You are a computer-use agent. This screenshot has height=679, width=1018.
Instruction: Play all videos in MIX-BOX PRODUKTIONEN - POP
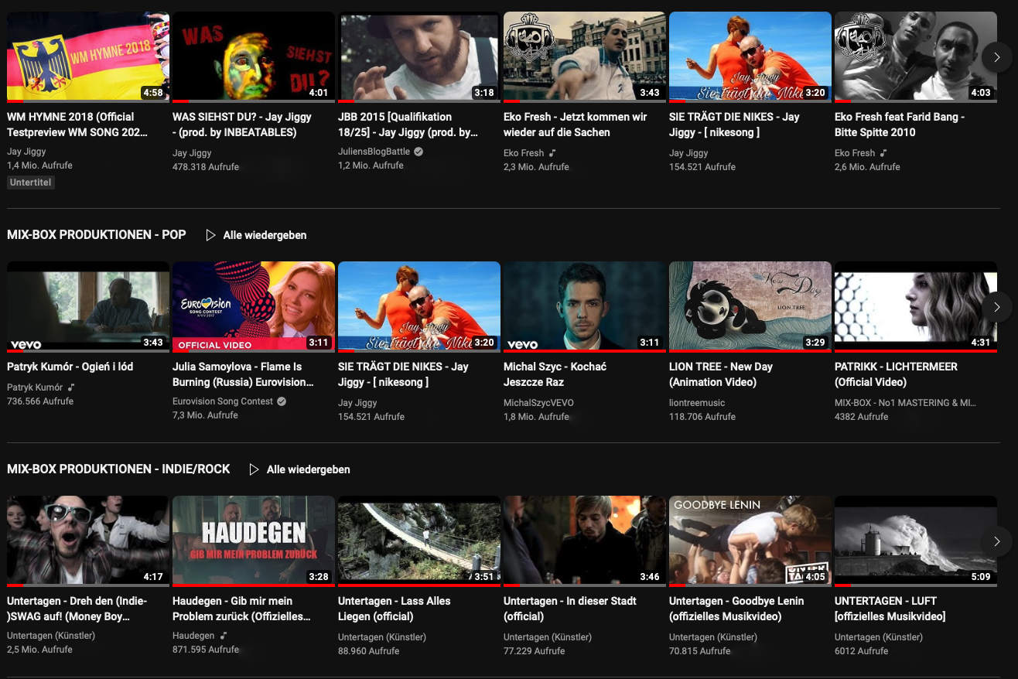256,235
